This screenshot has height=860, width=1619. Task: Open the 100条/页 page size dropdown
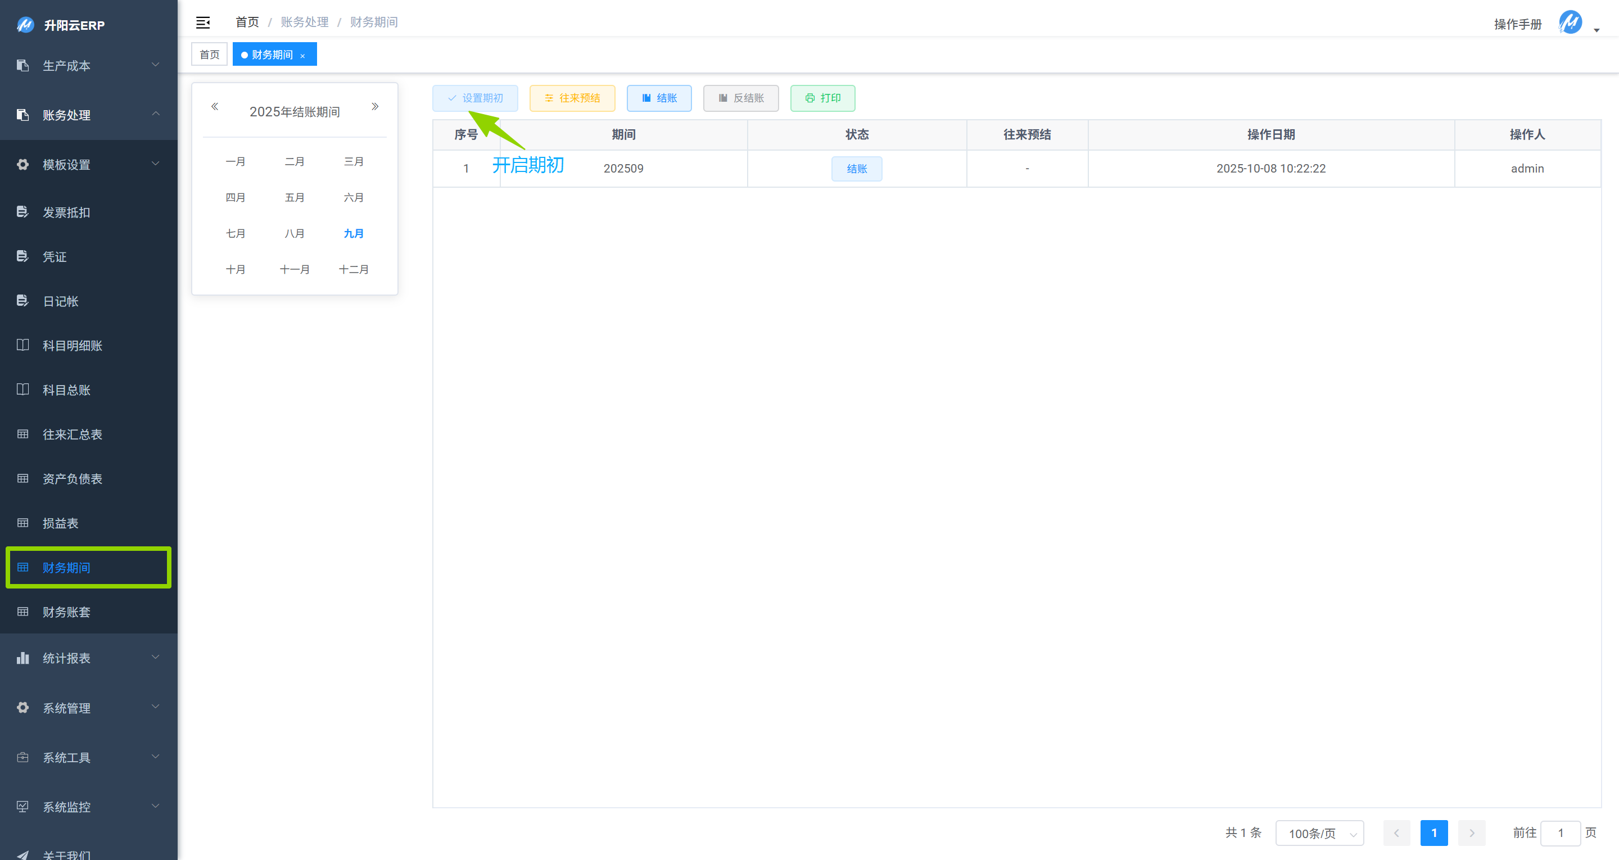coord(1319,833)
